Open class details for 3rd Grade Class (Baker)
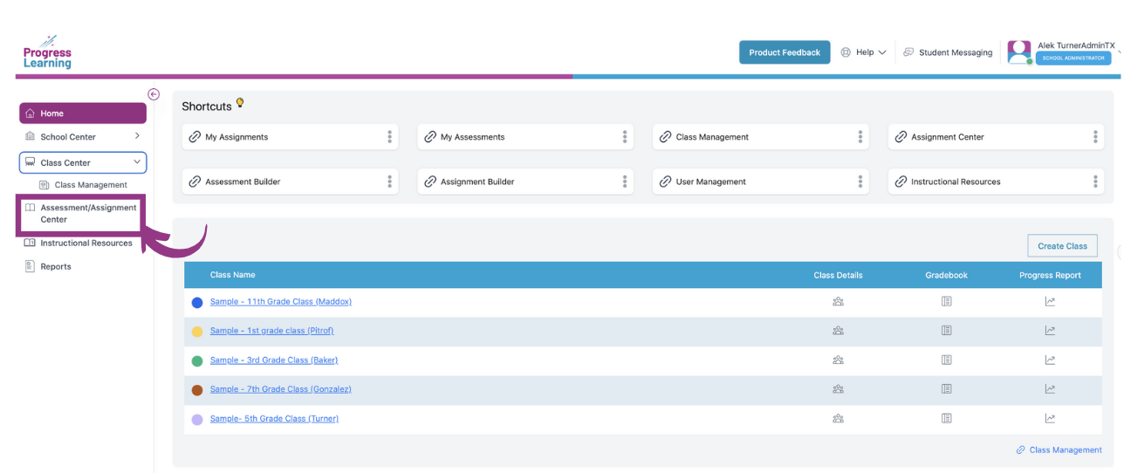Viewport: 1124px width, 473px height. [838, 360]
